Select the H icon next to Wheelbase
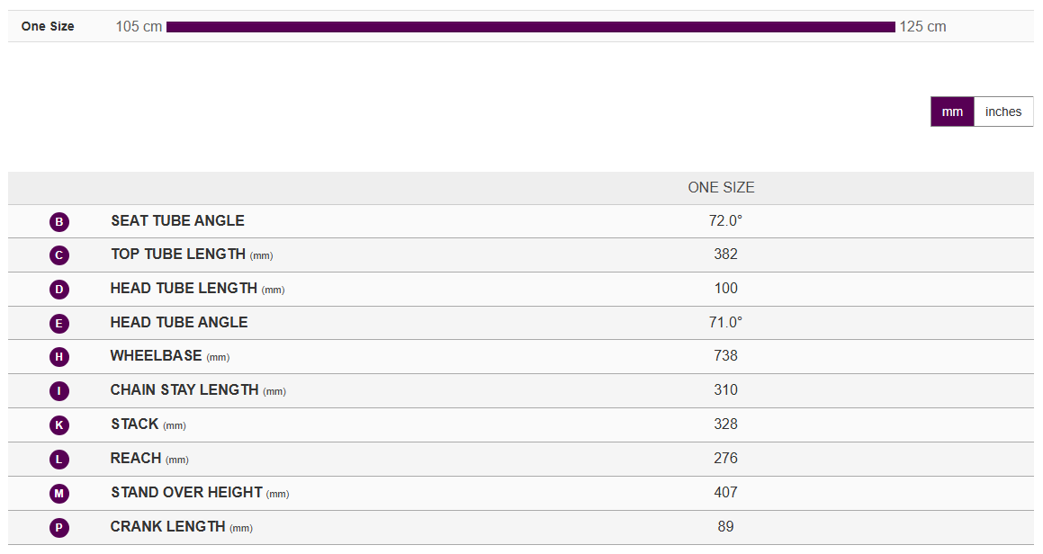 click(59, 357)
